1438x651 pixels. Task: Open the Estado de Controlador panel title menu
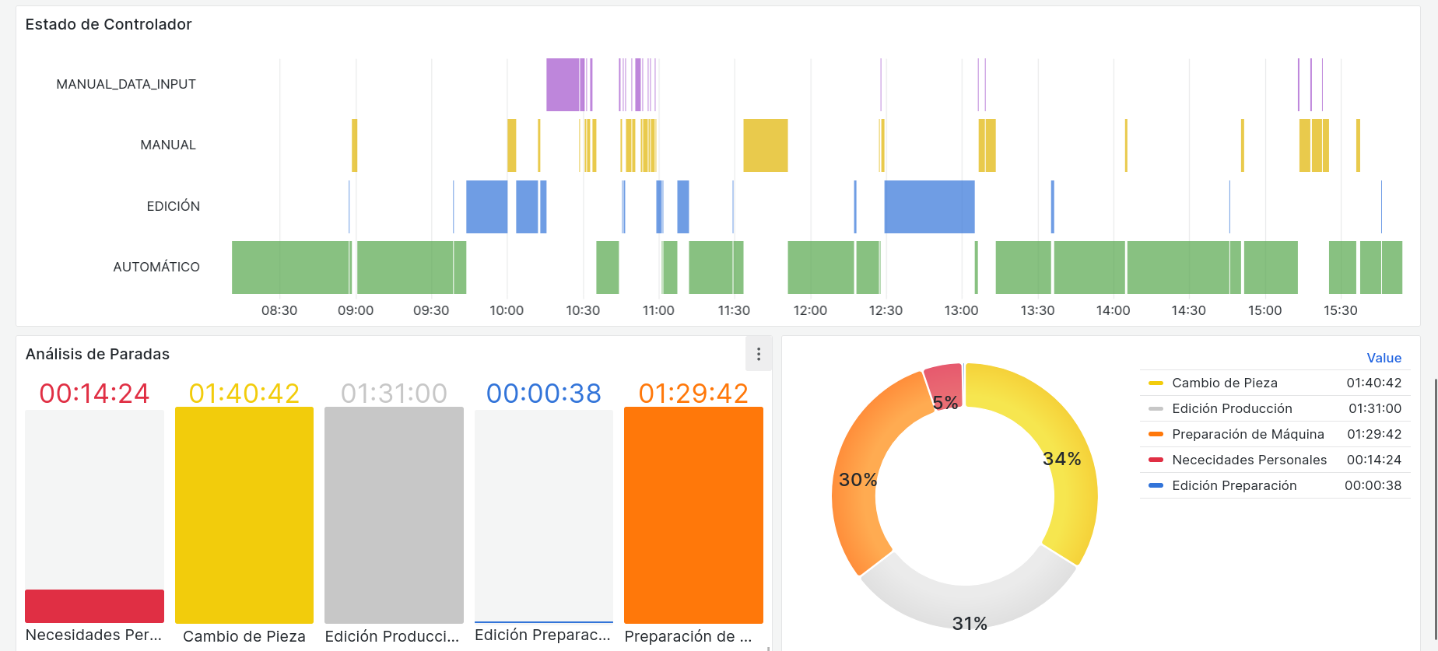point(108,24)
